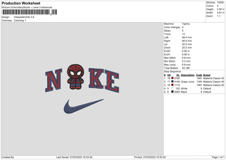Click the Code column header
The width and height of the screenshot is (226, 160).
(x=199, y=75)
